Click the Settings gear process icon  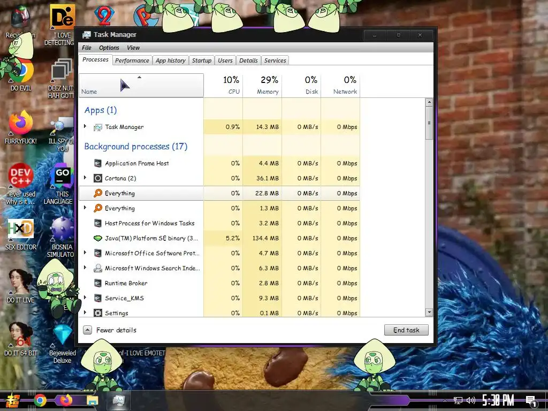98,313
